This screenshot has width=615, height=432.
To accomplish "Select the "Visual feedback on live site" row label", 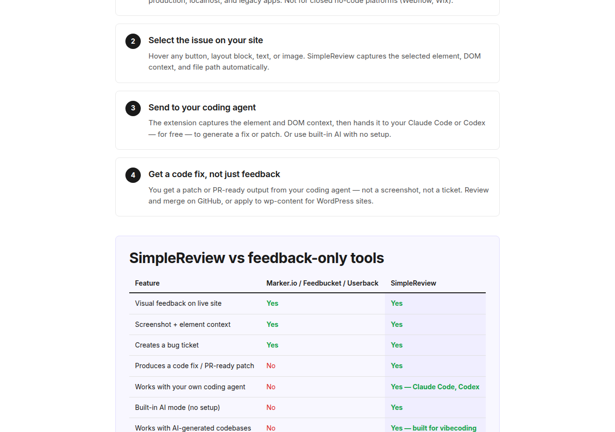I will click(x=178, y=303).
